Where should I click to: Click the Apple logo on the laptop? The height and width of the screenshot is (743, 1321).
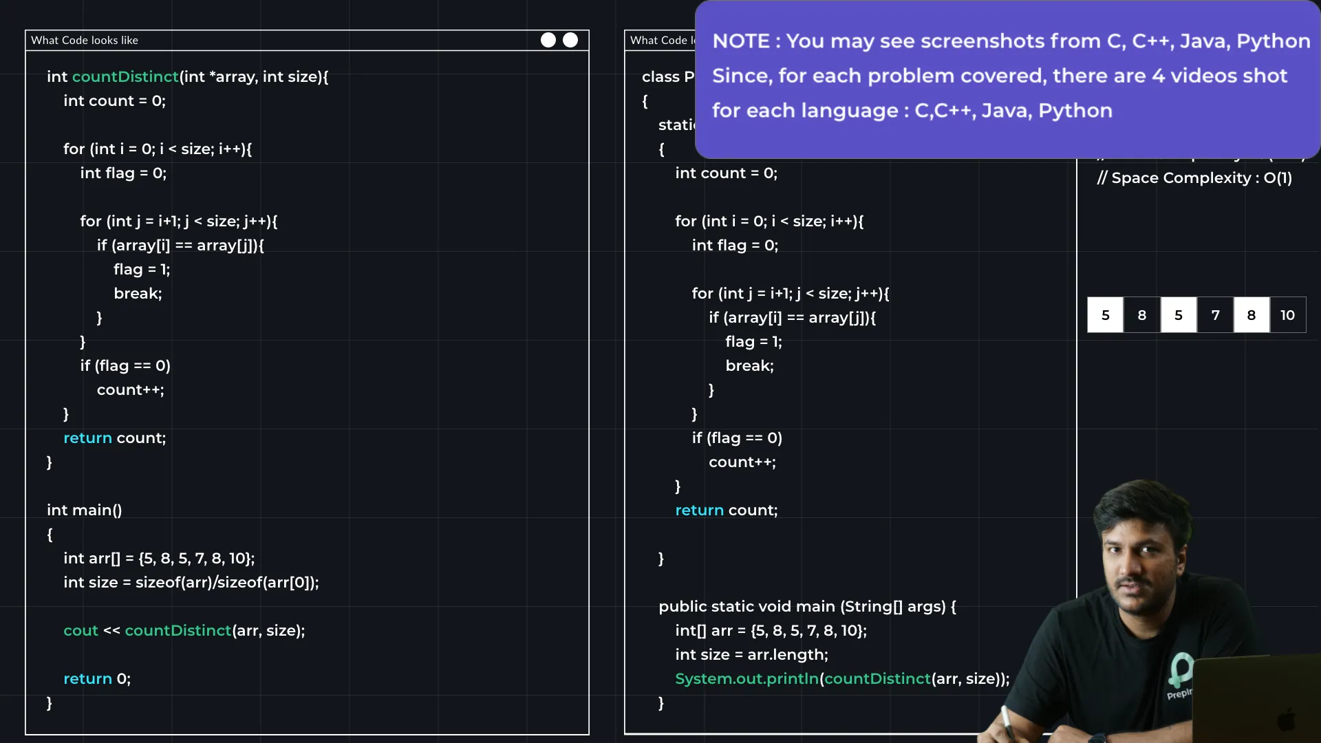(1285, 720)
